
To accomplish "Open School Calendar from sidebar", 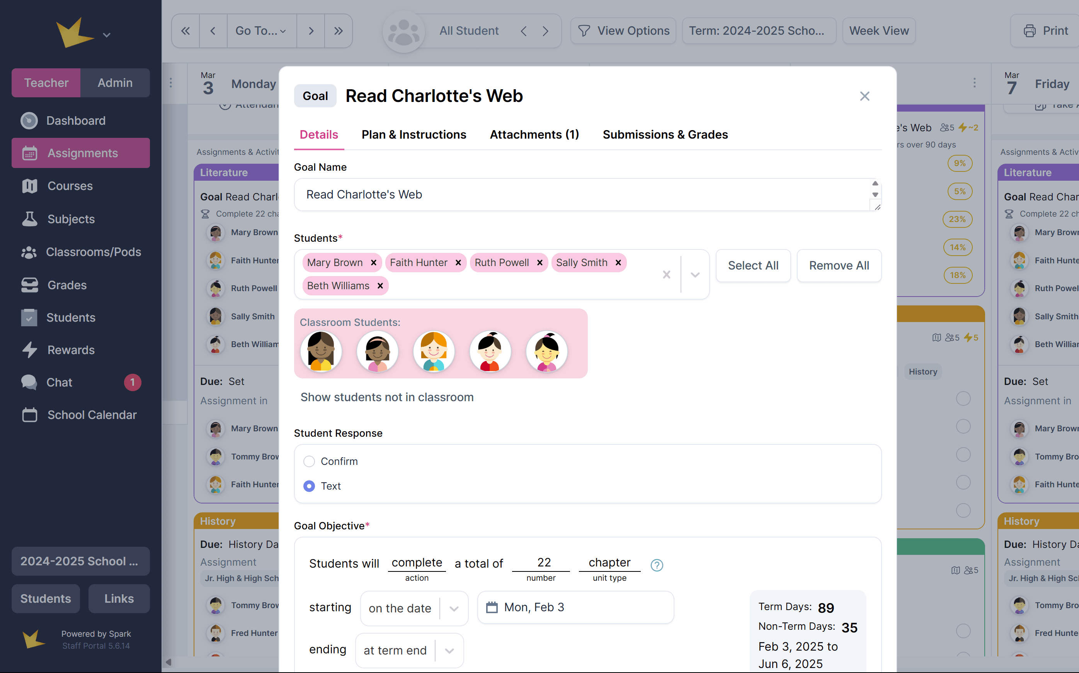I will [92, 415].
